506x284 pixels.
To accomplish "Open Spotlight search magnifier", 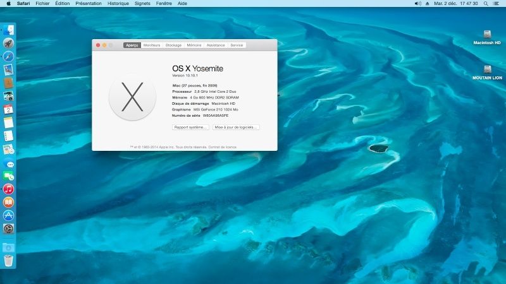I will 486,3.
